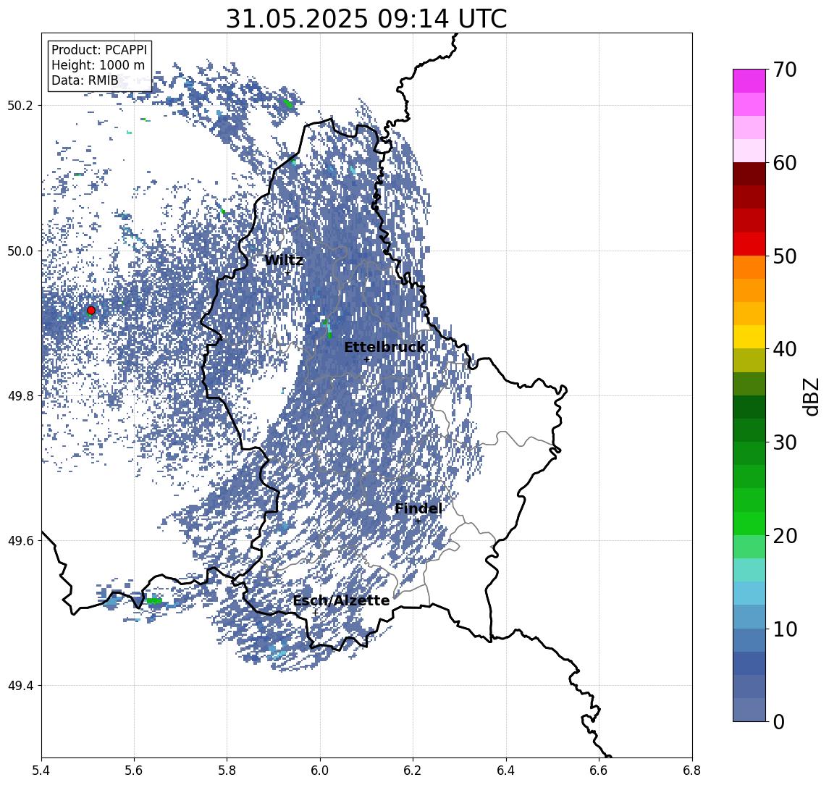The width and height of the screenshot is (829, 785).
Task: Click the Ettelbruck city label
Action: coord(384,348)
